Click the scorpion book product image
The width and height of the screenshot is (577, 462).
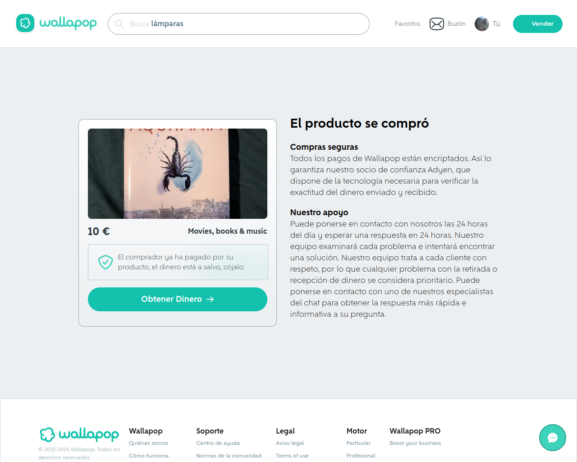(x=178, y=174)
